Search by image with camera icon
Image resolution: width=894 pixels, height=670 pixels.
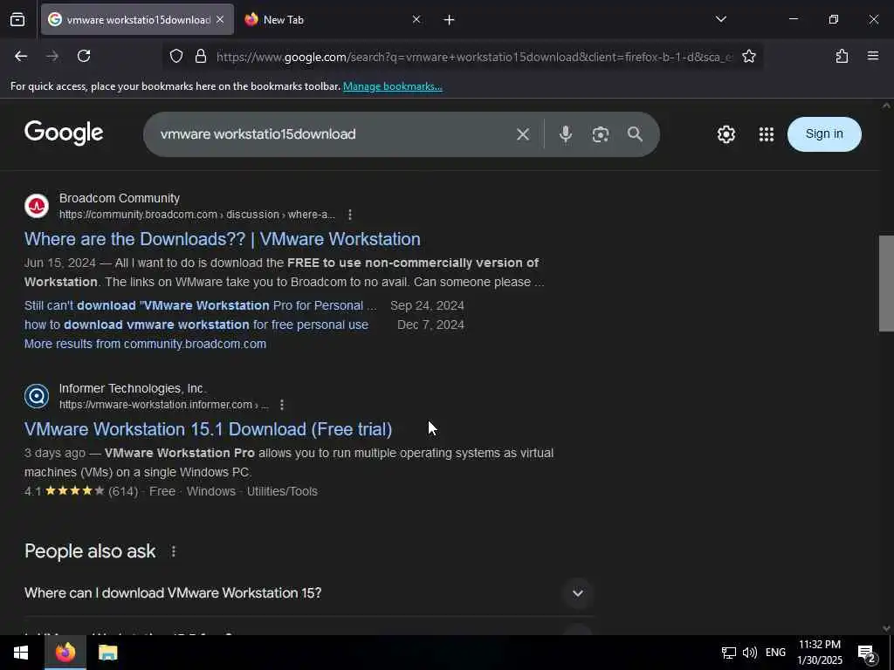tap(600, 134)
